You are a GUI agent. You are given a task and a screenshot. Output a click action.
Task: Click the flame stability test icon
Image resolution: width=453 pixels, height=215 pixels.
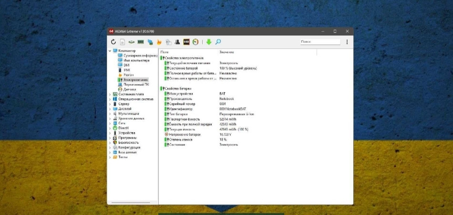(x=159, y=42)
